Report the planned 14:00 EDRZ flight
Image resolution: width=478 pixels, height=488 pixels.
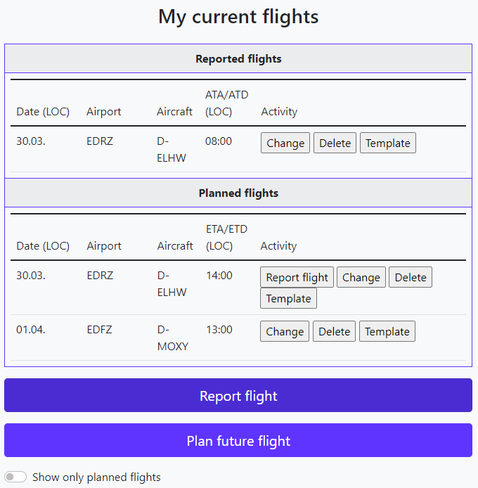tap(297, 277)
